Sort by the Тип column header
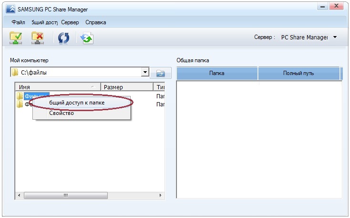 pos(159,87)
